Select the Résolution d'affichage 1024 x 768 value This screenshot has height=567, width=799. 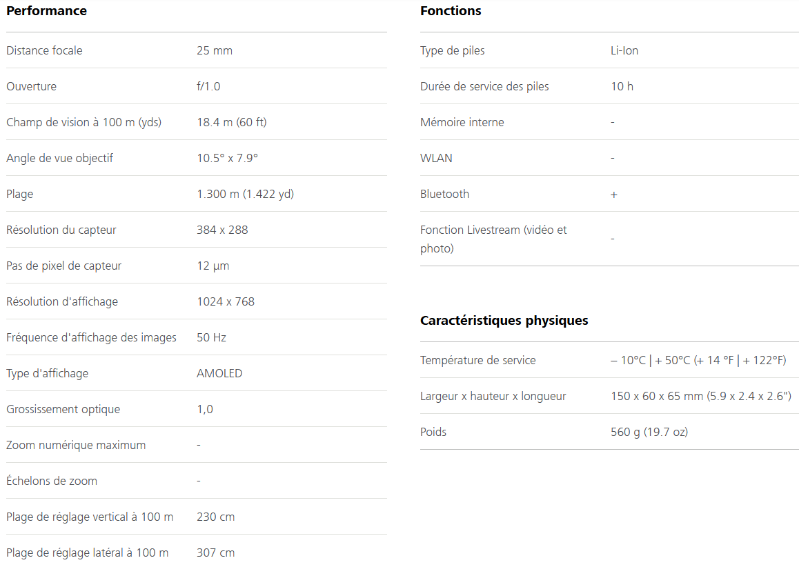pos(226,301)
